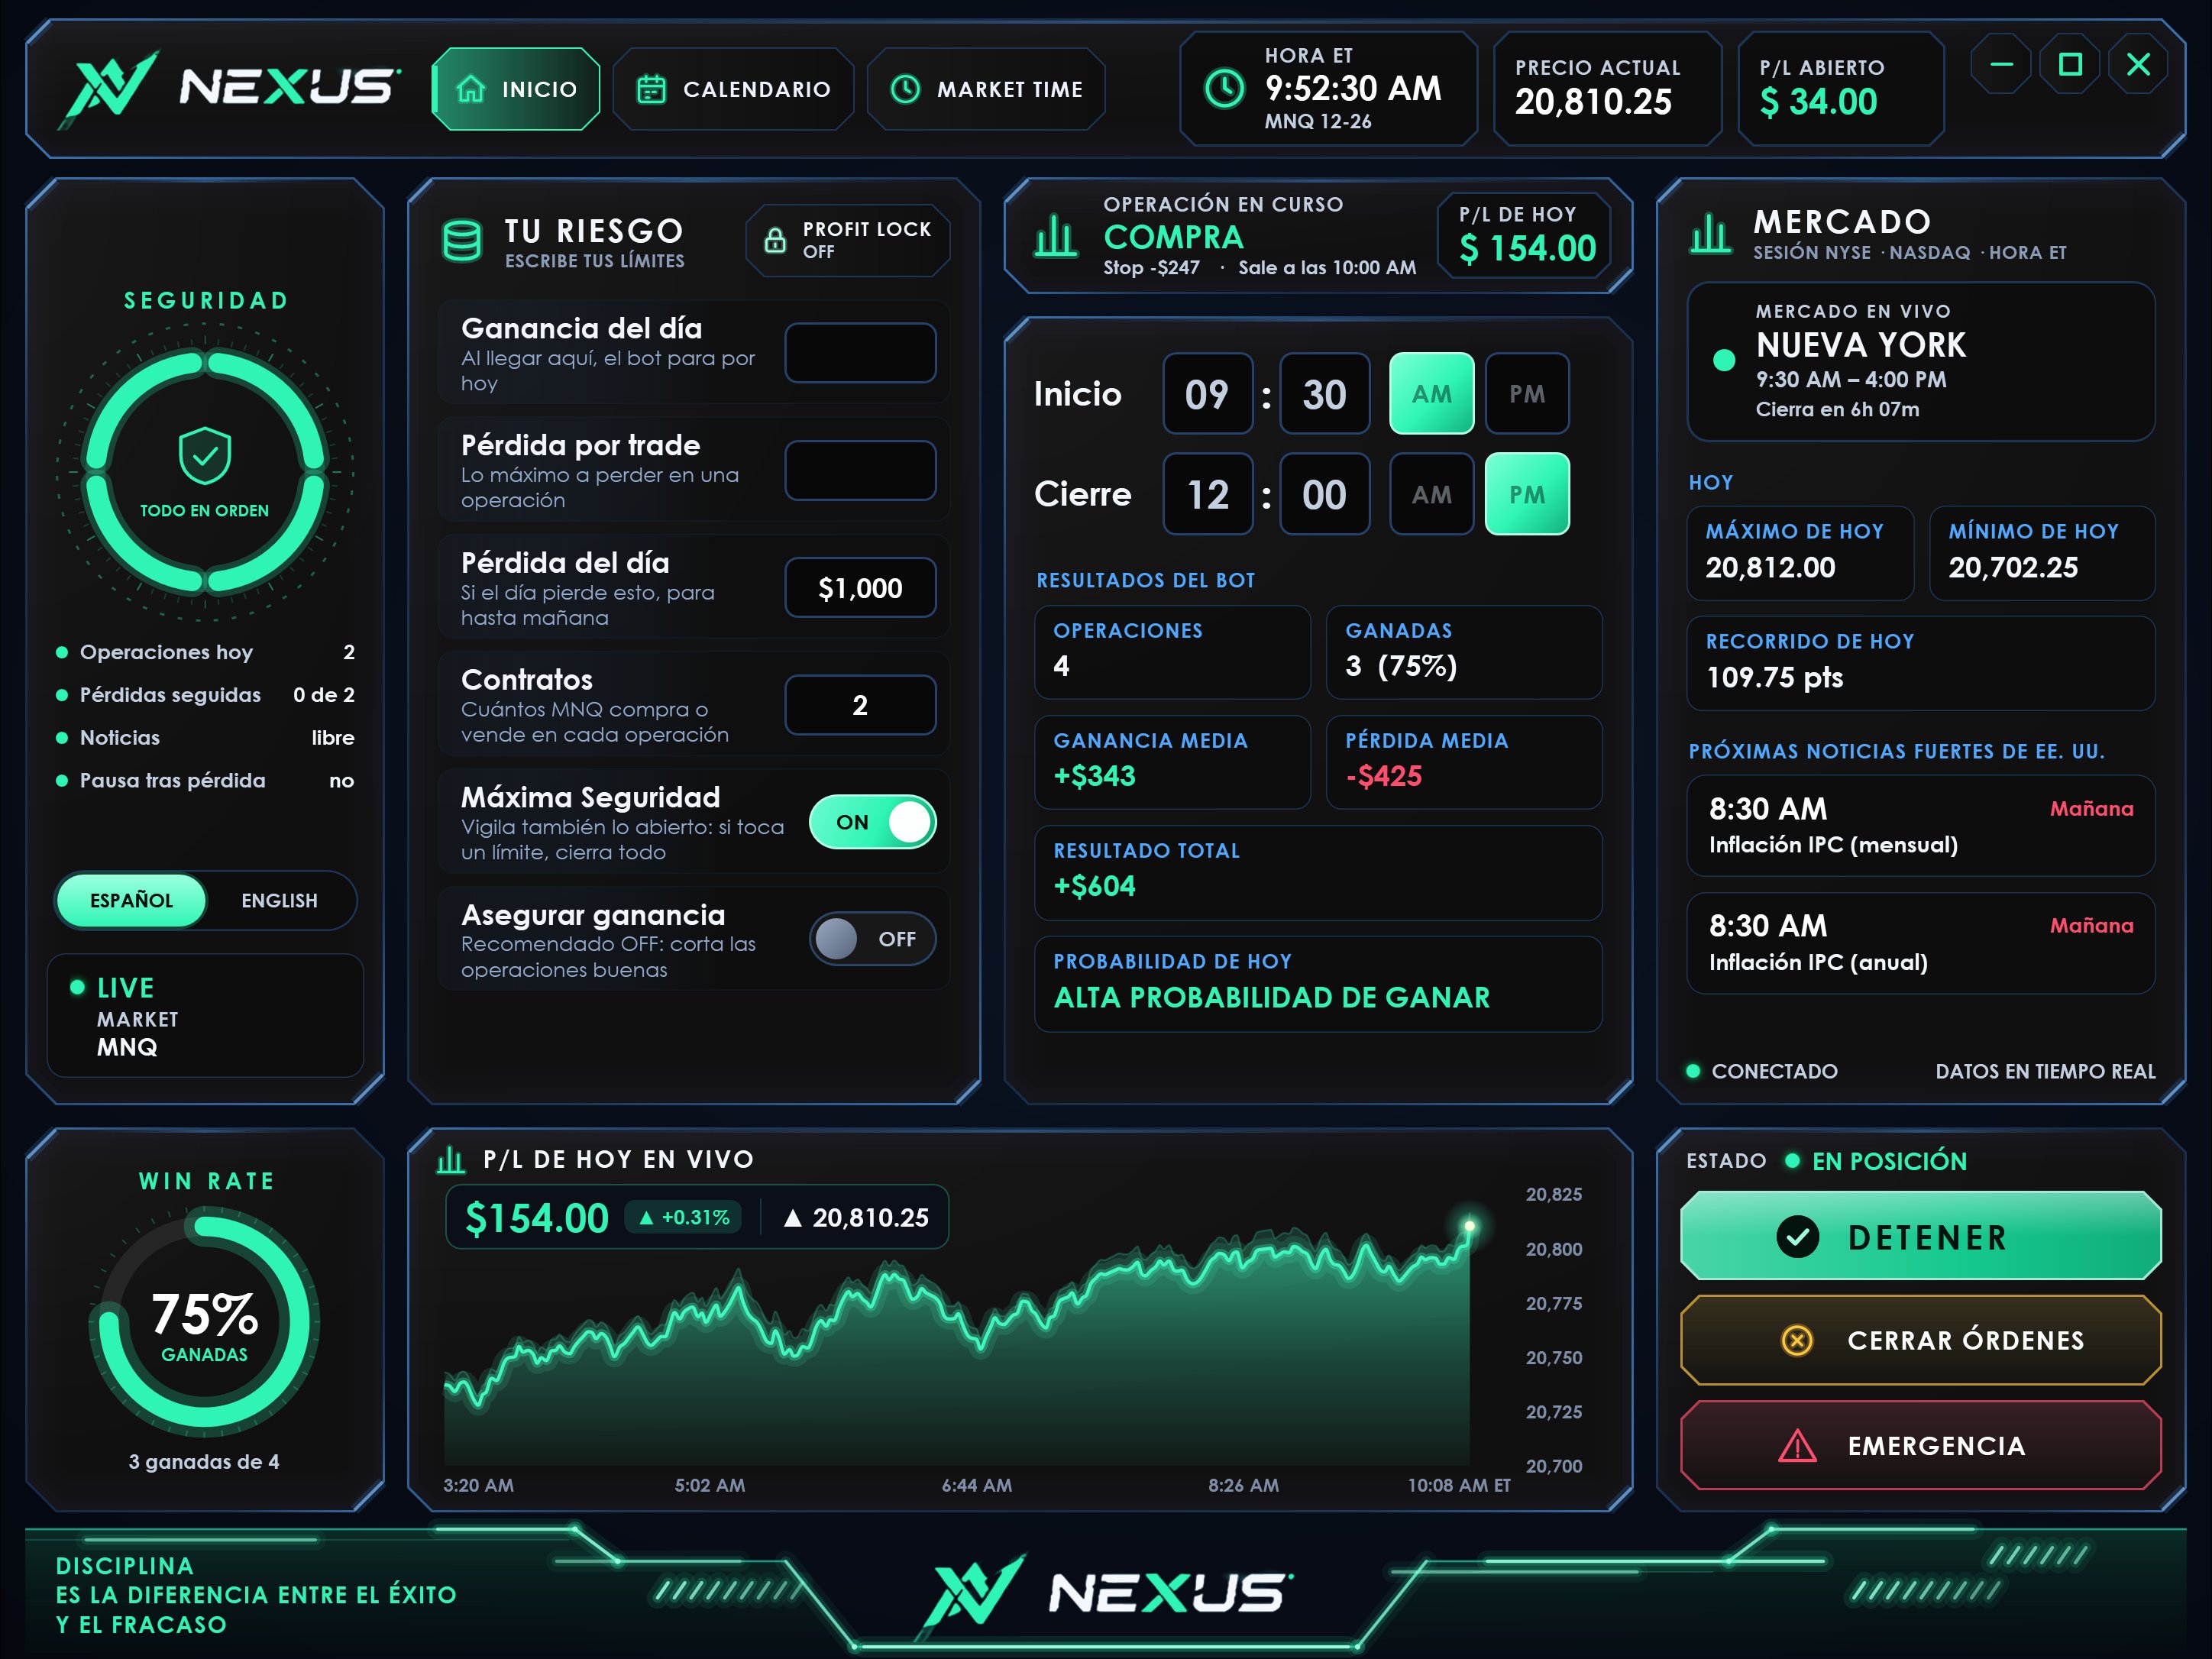Viewport: 2212px width, 1659px height.
Task: Click the Conectado status indicator dot
Action: tap(1693, 1071)
